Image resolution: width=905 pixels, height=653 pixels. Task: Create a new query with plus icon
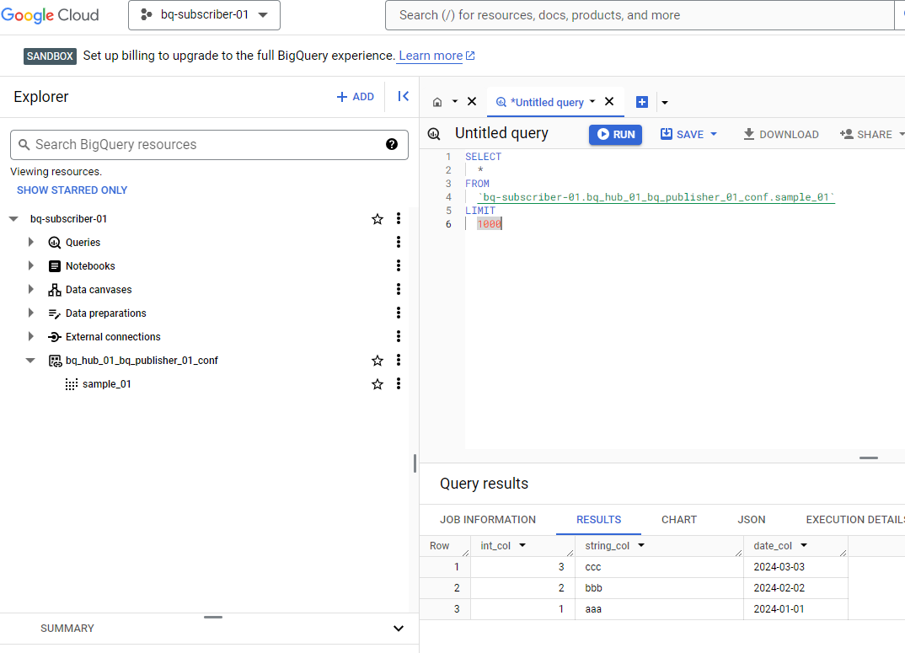tap(642, 102)
